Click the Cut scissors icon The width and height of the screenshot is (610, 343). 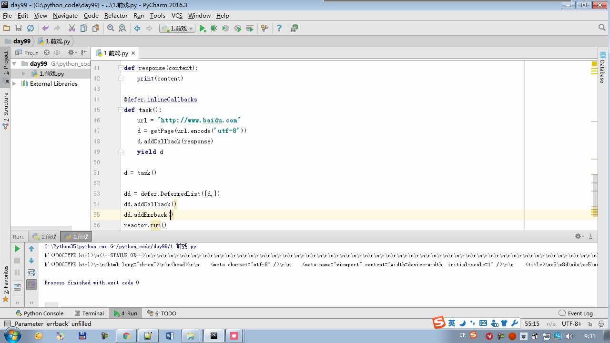click(x=72, y=29)
